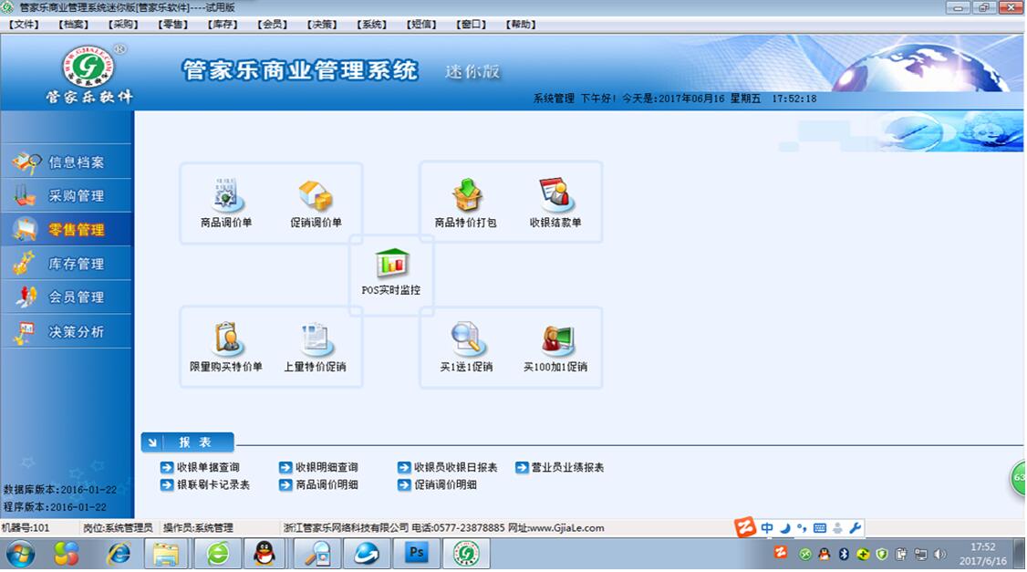The image size is (1027, 572).
Task: Open input-method settings via the wrench icon
Action: click(855, 527)
